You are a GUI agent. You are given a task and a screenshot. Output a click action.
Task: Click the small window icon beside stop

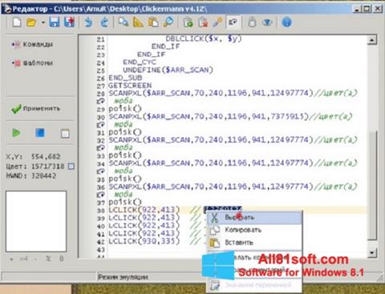65,133
